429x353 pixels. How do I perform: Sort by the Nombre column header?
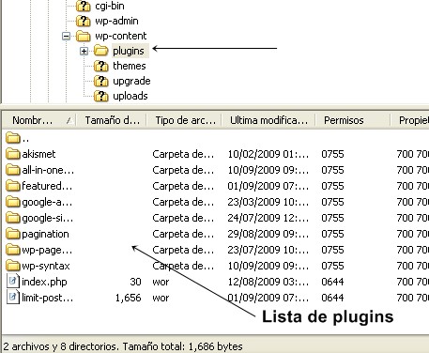click(x=39, y=120)
